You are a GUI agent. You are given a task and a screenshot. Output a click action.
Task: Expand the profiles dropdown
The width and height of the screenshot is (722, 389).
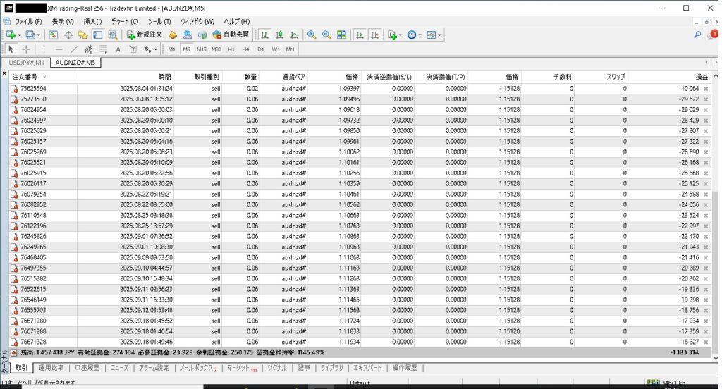(x=38, y=35)
